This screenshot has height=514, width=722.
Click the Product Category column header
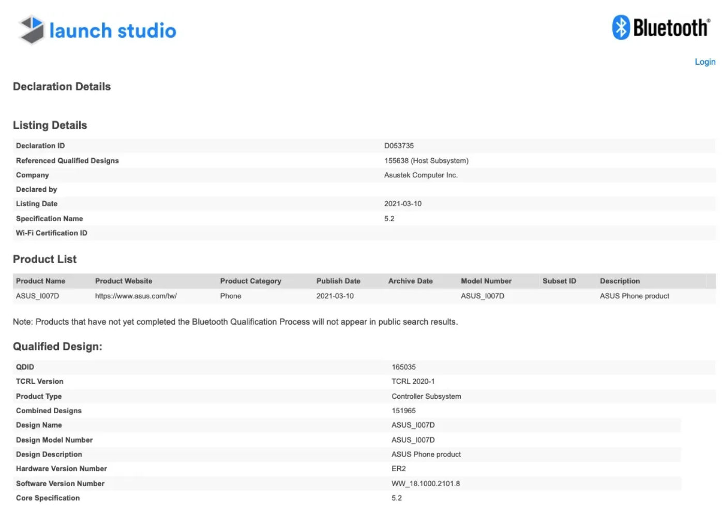251,281
